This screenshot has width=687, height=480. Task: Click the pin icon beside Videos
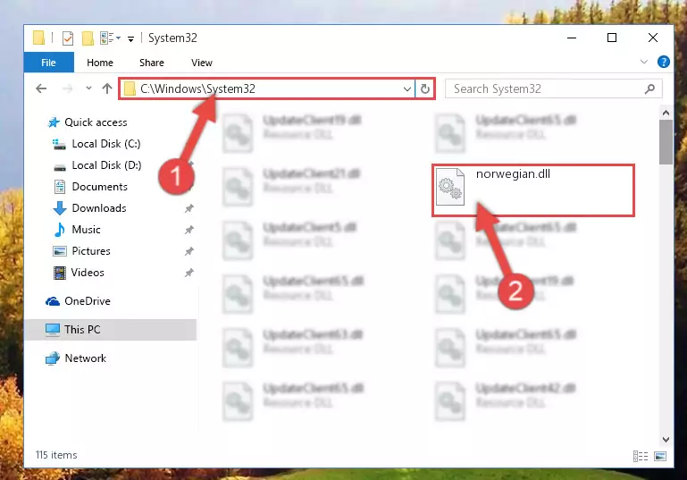pos(189,273)
